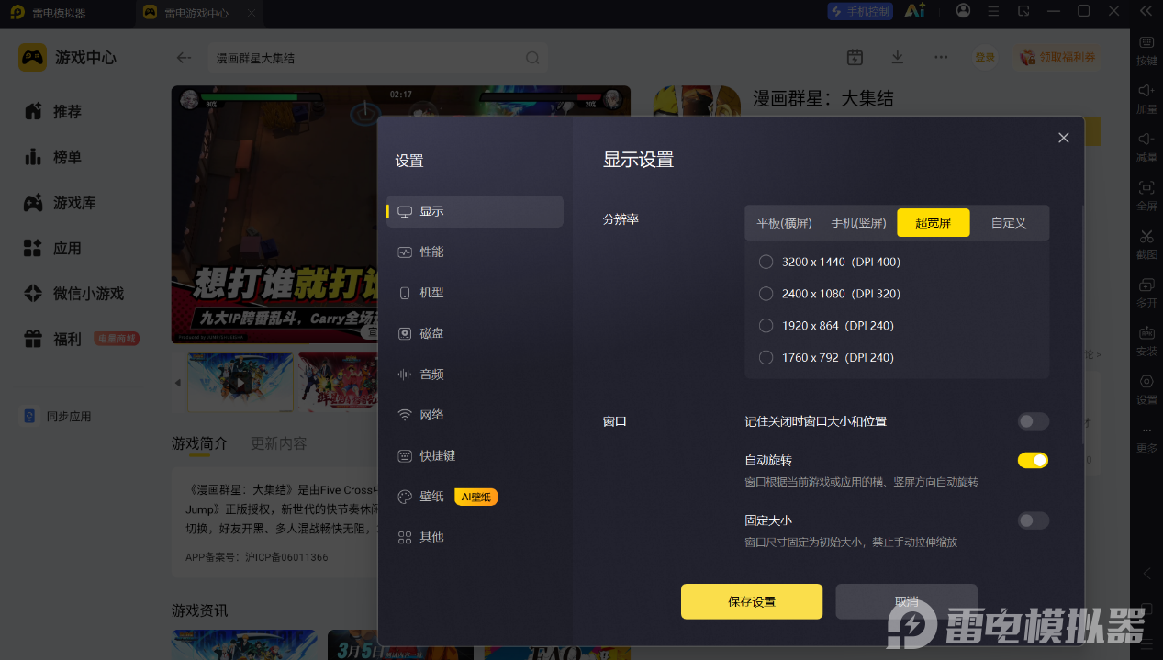Click the 取消 button

[x=906, y=601]
